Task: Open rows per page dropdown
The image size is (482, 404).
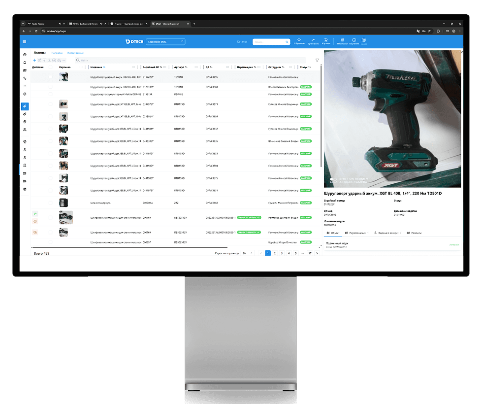Action: (248, 253)
